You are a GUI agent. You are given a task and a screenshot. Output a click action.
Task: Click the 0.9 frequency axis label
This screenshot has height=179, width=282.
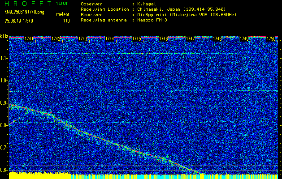[x=4, y=103]
